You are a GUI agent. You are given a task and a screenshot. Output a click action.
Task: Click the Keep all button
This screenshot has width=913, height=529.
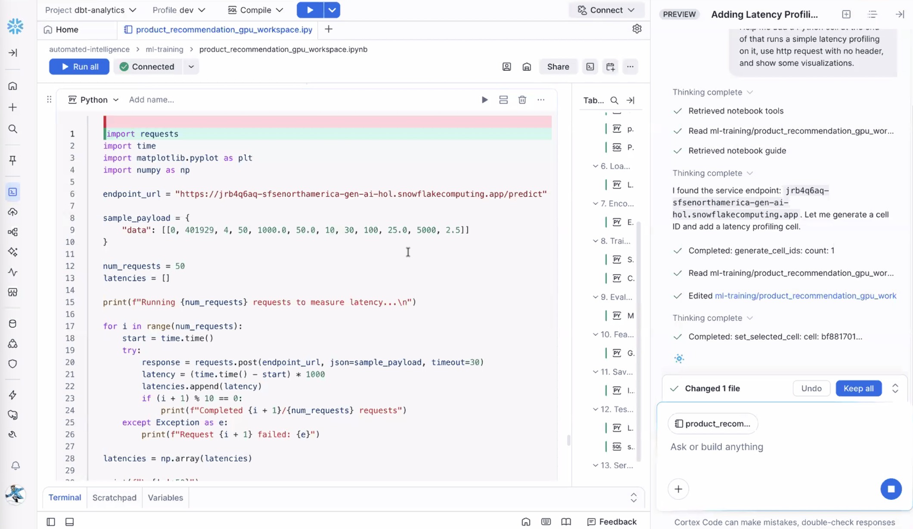pos(858,388)
